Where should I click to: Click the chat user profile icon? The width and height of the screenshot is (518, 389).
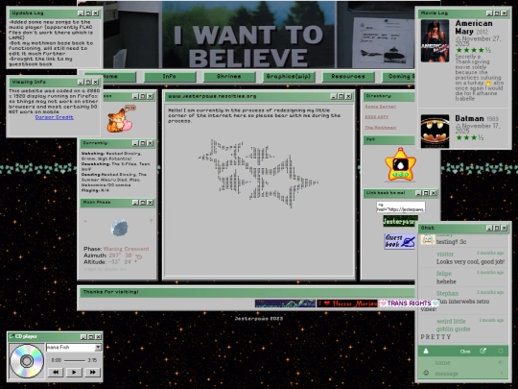426,351
